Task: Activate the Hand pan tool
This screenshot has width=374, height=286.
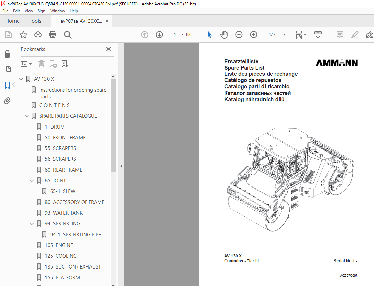Action: coord(224,35)
